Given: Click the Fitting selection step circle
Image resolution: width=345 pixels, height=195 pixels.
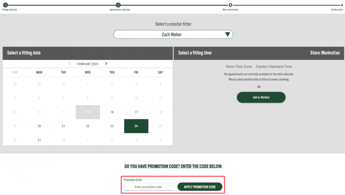Looking at the screenshot, I should (x=5, y=5).
